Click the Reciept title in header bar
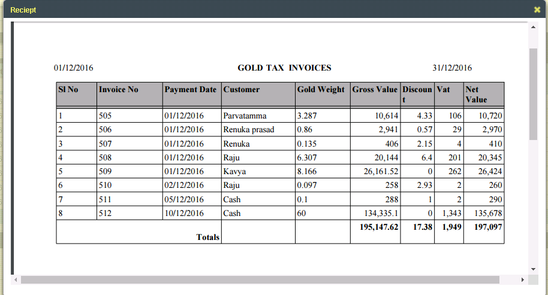548x295 pixels. pos(23,10)
